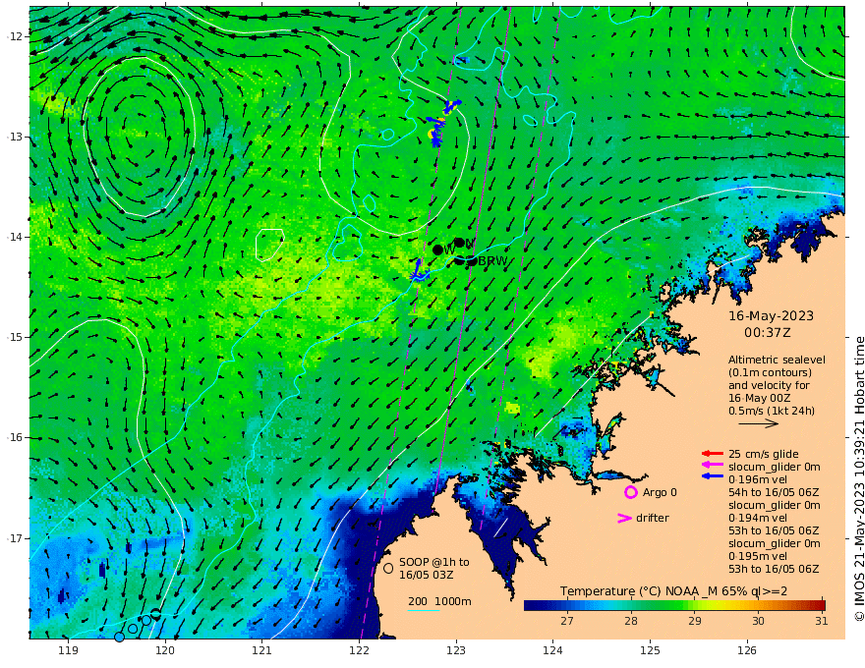Click the '25 cm/s glide' legend text
This screenshot has width=865, height=668.
point(764,454)
